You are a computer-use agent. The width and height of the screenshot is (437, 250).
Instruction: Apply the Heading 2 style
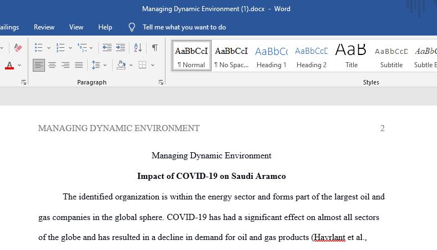[312, 56]
